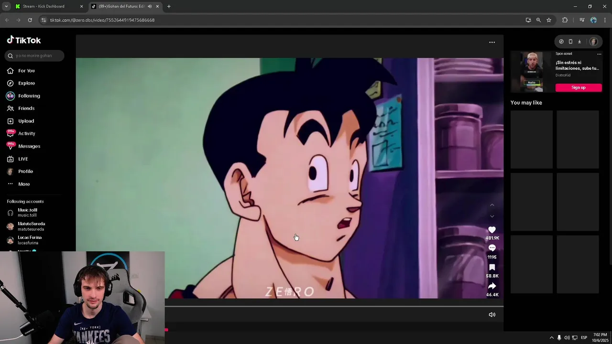612x344 pixels.
Task: Open the video's three-dot options menu
Action: [492, 42]
